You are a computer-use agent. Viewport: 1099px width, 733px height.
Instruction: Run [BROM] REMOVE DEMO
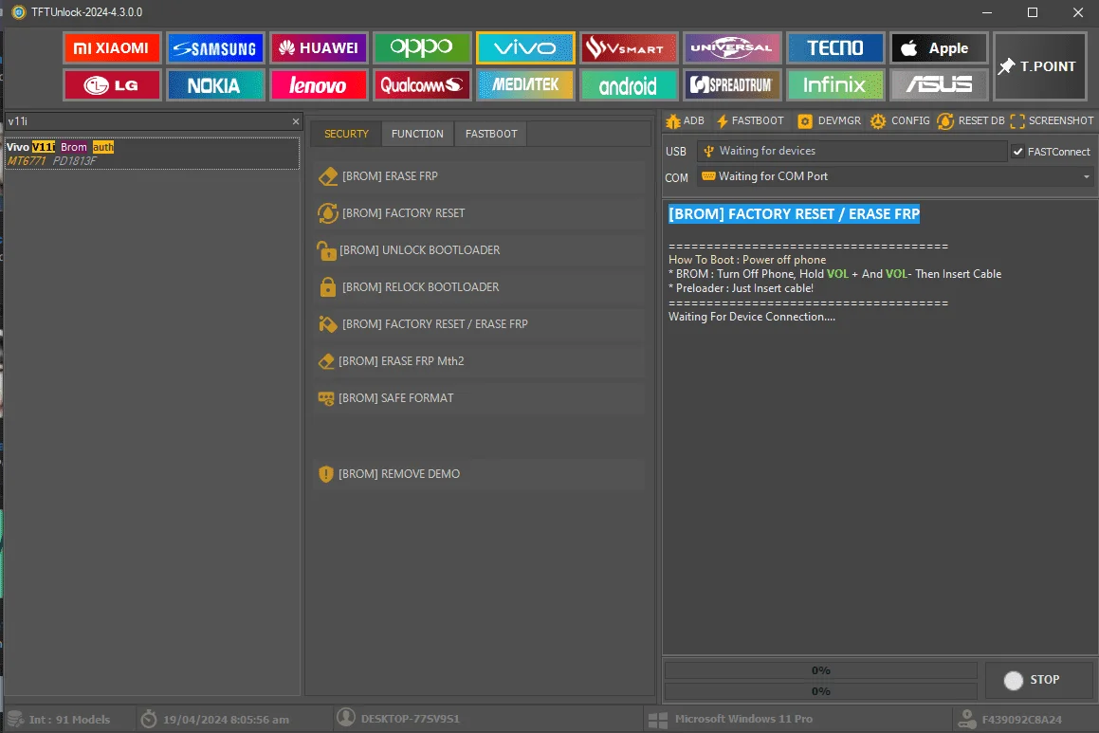point(479,474)
